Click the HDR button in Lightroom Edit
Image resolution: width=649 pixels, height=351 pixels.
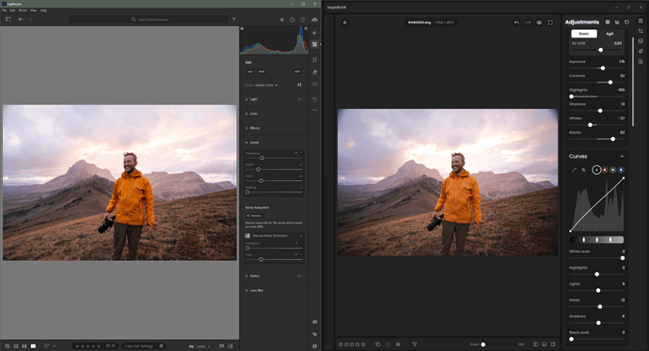pyautogui.click(x=297, y=72)
